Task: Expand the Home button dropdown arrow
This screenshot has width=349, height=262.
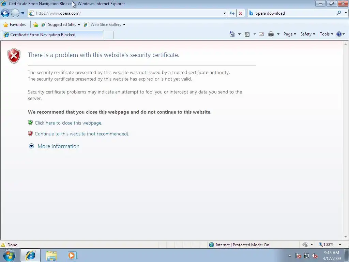Action: [x=239, y=34]
